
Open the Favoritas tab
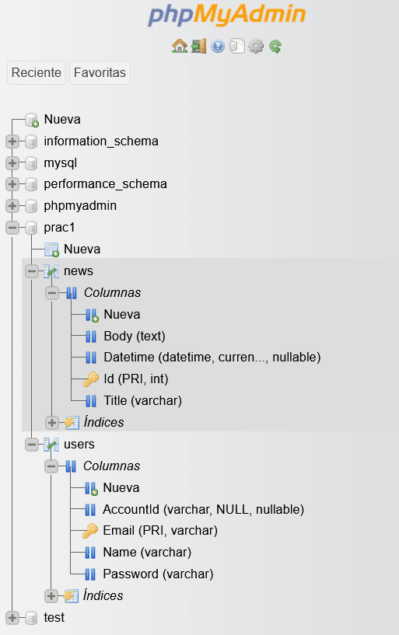[100, 72]
